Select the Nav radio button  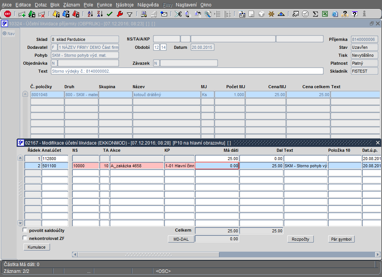tap(5, 33)
